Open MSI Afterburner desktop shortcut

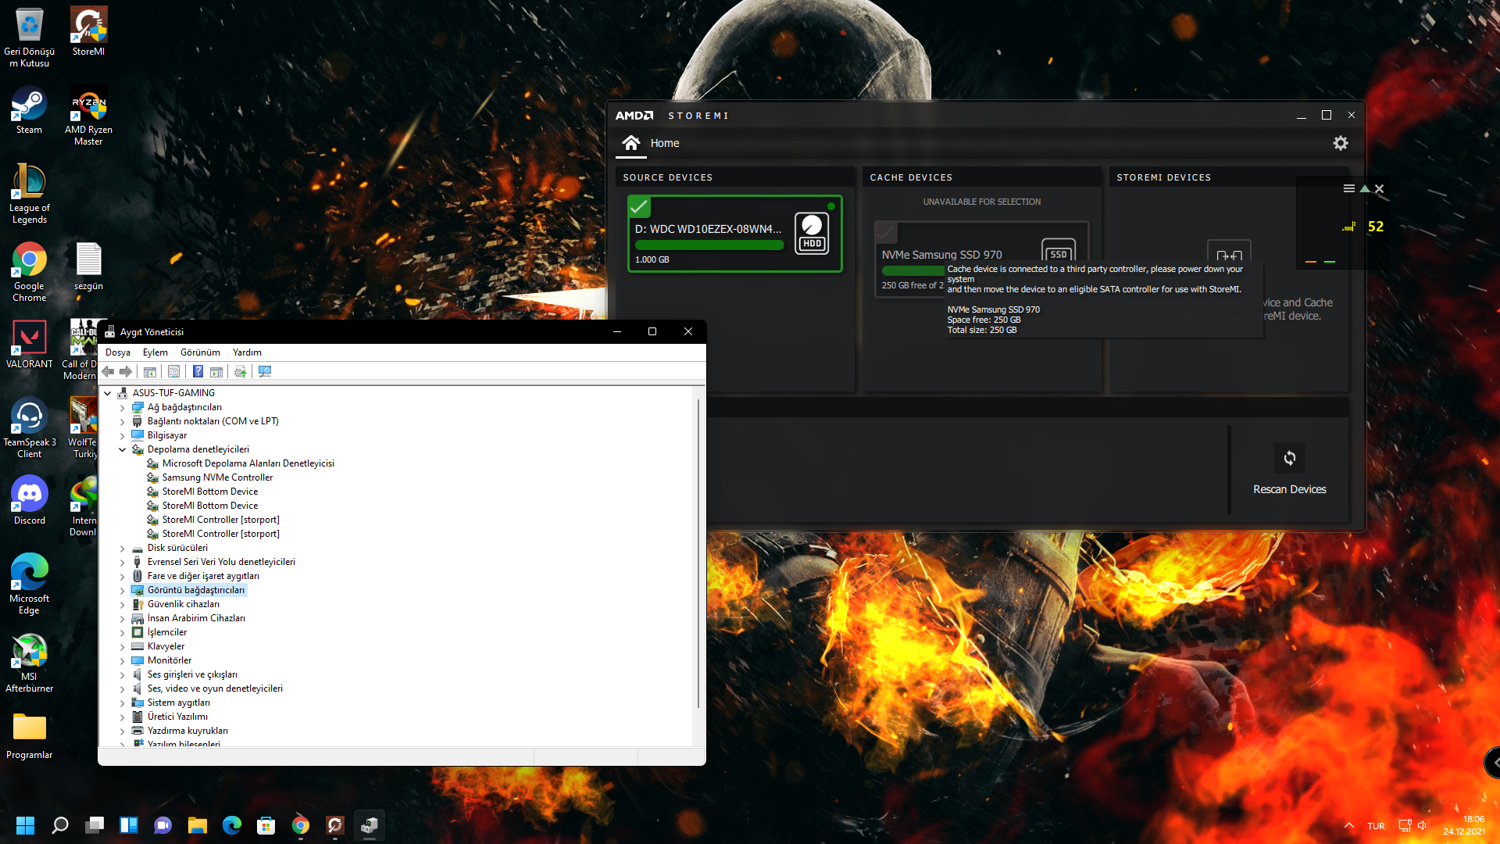29,663
